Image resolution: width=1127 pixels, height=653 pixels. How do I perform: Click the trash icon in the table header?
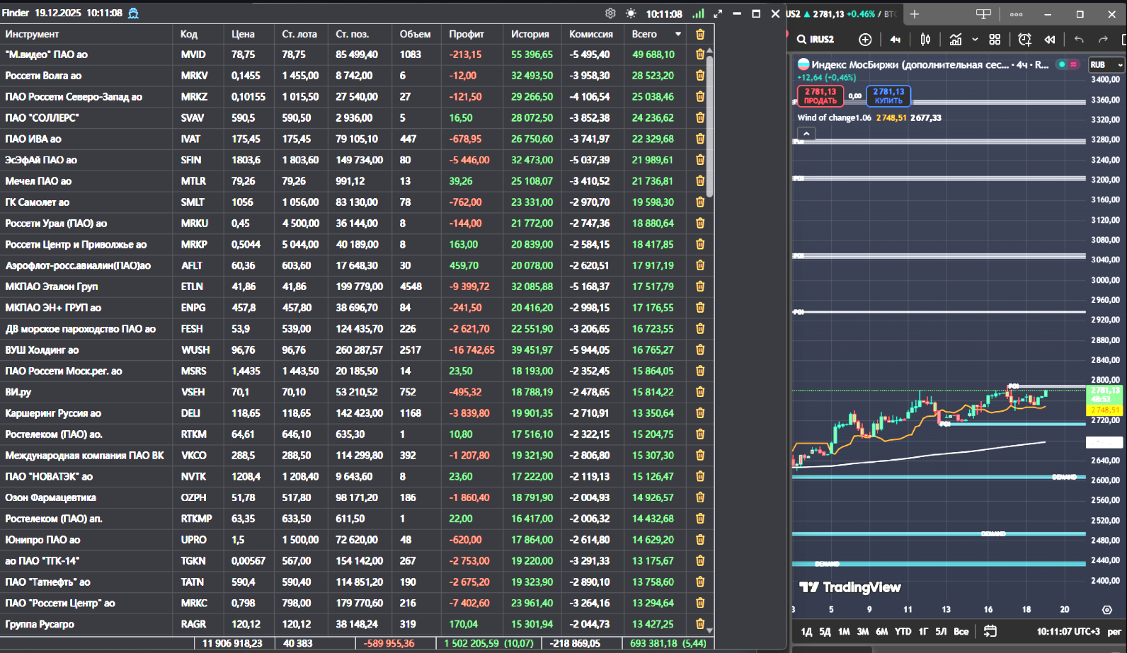click(700, 34)
